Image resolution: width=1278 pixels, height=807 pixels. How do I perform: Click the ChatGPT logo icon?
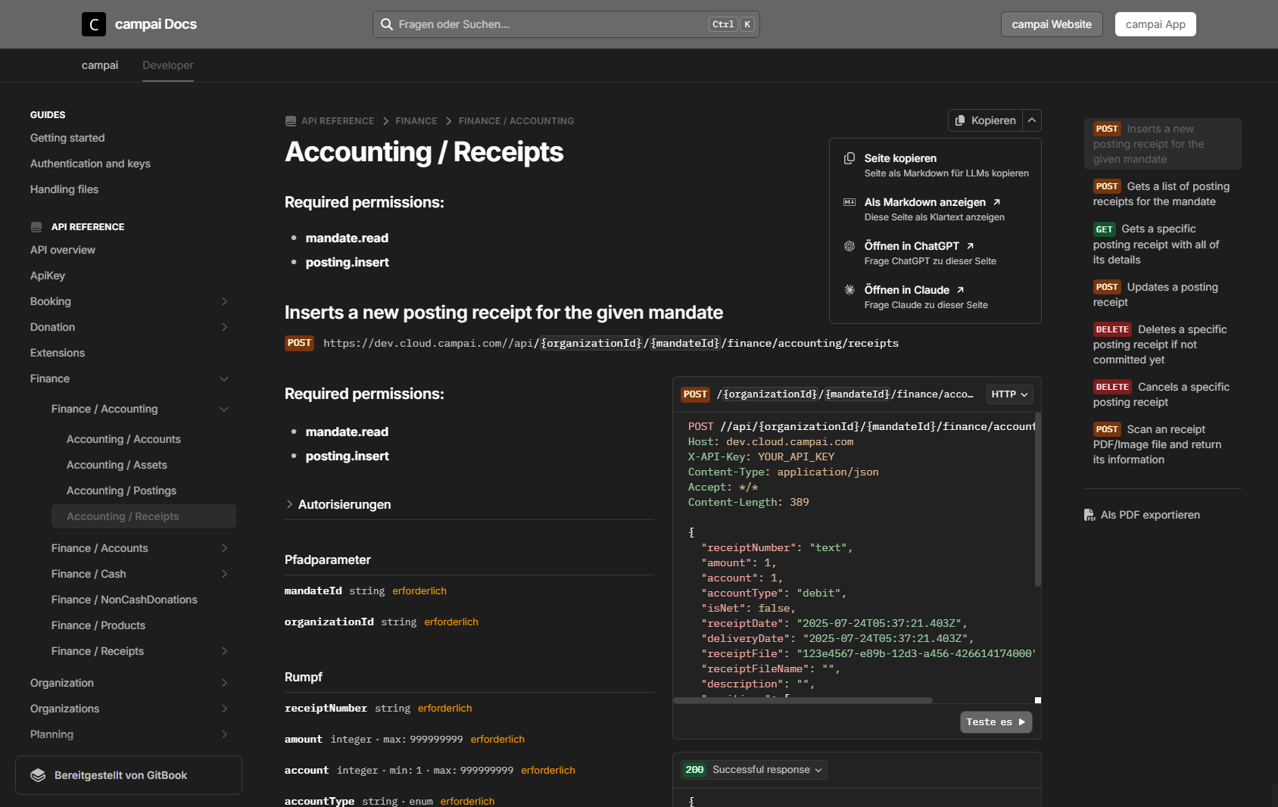849,246
